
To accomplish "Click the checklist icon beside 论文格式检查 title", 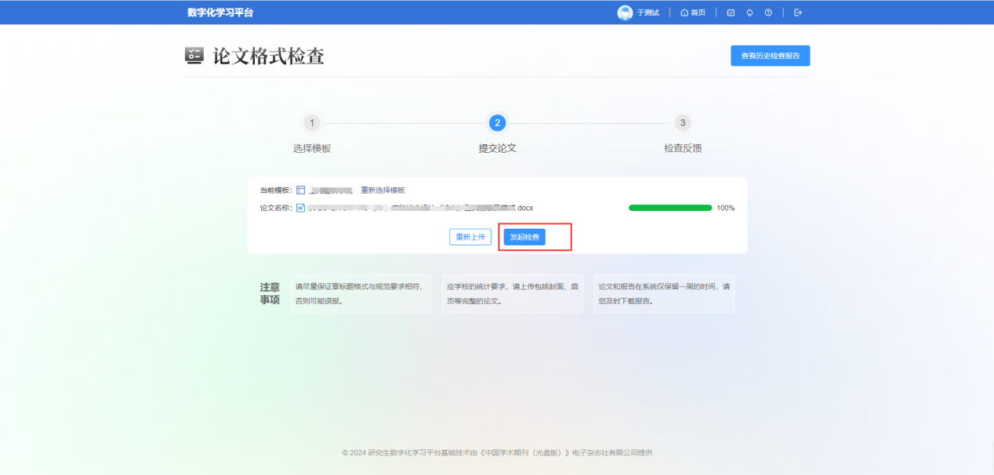I will (x=194, y=55).
